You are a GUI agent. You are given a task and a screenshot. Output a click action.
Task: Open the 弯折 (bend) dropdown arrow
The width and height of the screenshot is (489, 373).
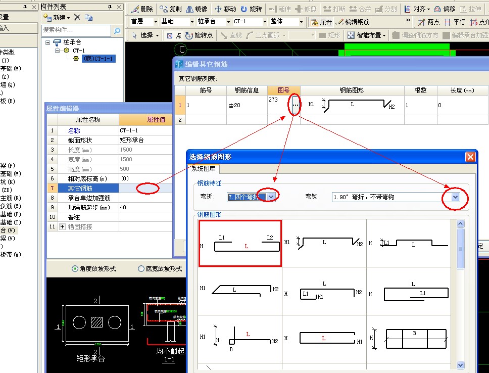[271, 197]
